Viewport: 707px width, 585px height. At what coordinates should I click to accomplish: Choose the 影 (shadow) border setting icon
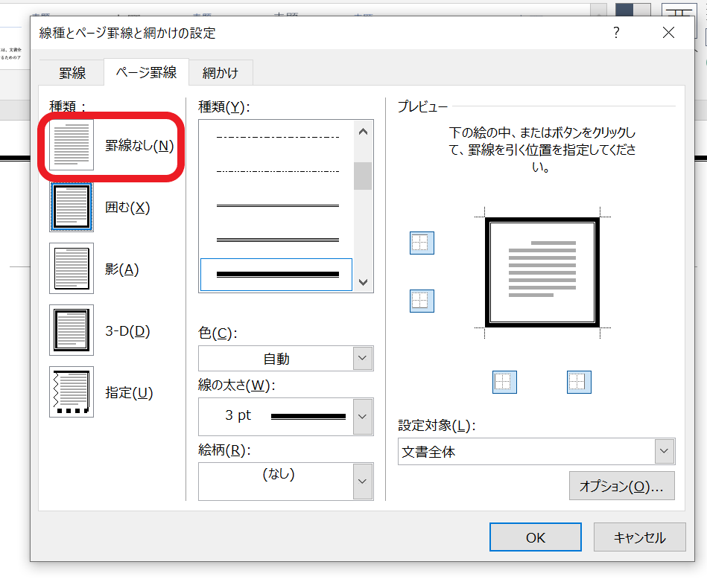coord(72,269)
